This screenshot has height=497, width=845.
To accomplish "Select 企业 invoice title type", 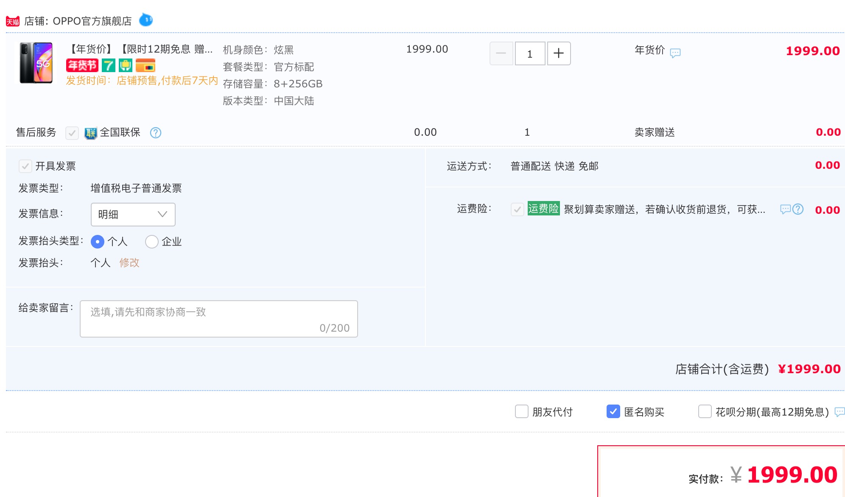I will (x=152, y=242).
